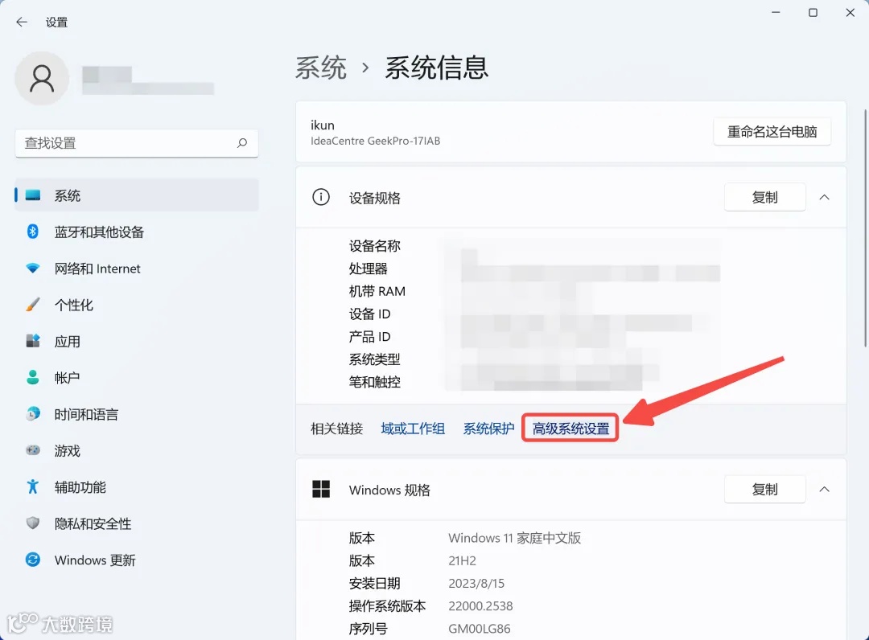869x640 pixels.
Task: Click the clock globe icon for 时间和语言
Action: [x=33, y=413]
